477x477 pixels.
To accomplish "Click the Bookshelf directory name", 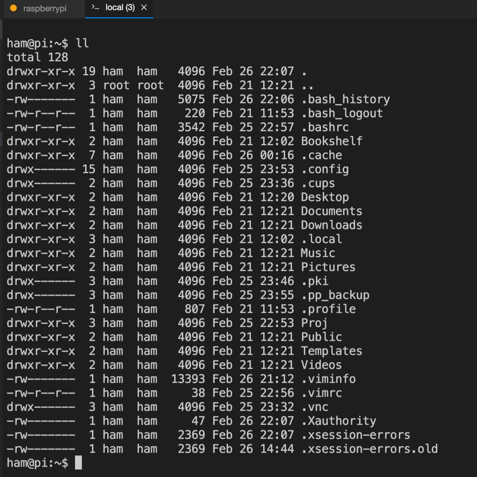I will point(332,142).
